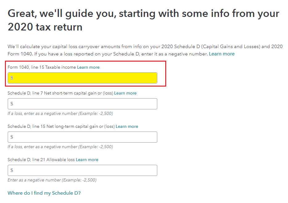
Task: Click the "Form 1040, line 15 Taxable income" label
Action: tap(42, 67)
